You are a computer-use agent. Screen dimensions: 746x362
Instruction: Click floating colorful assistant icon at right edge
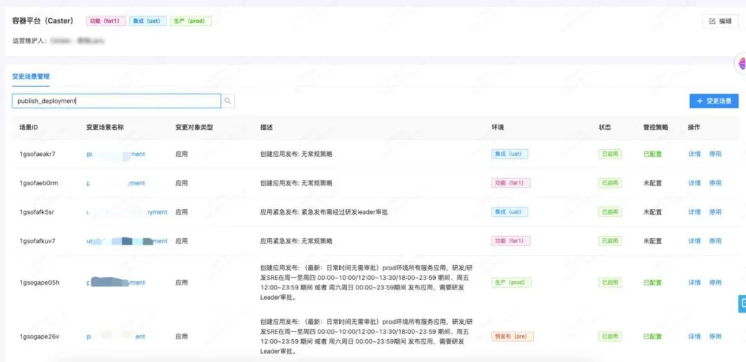click(741, 63)
